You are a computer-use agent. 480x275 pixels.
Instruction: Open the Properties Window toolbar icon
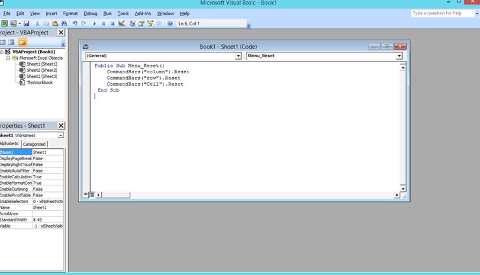141,23
